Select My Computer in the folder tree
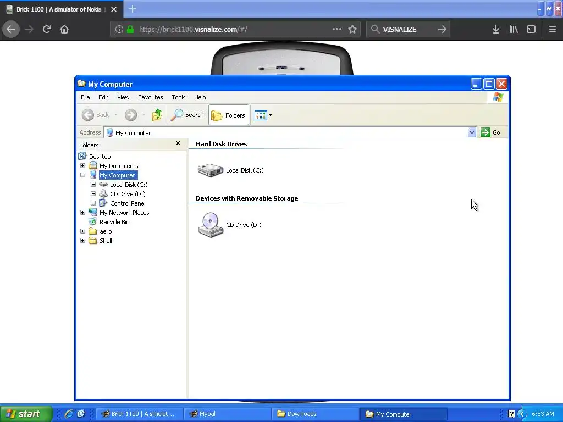Screen dimensions: 563x422 coord(117,175)
